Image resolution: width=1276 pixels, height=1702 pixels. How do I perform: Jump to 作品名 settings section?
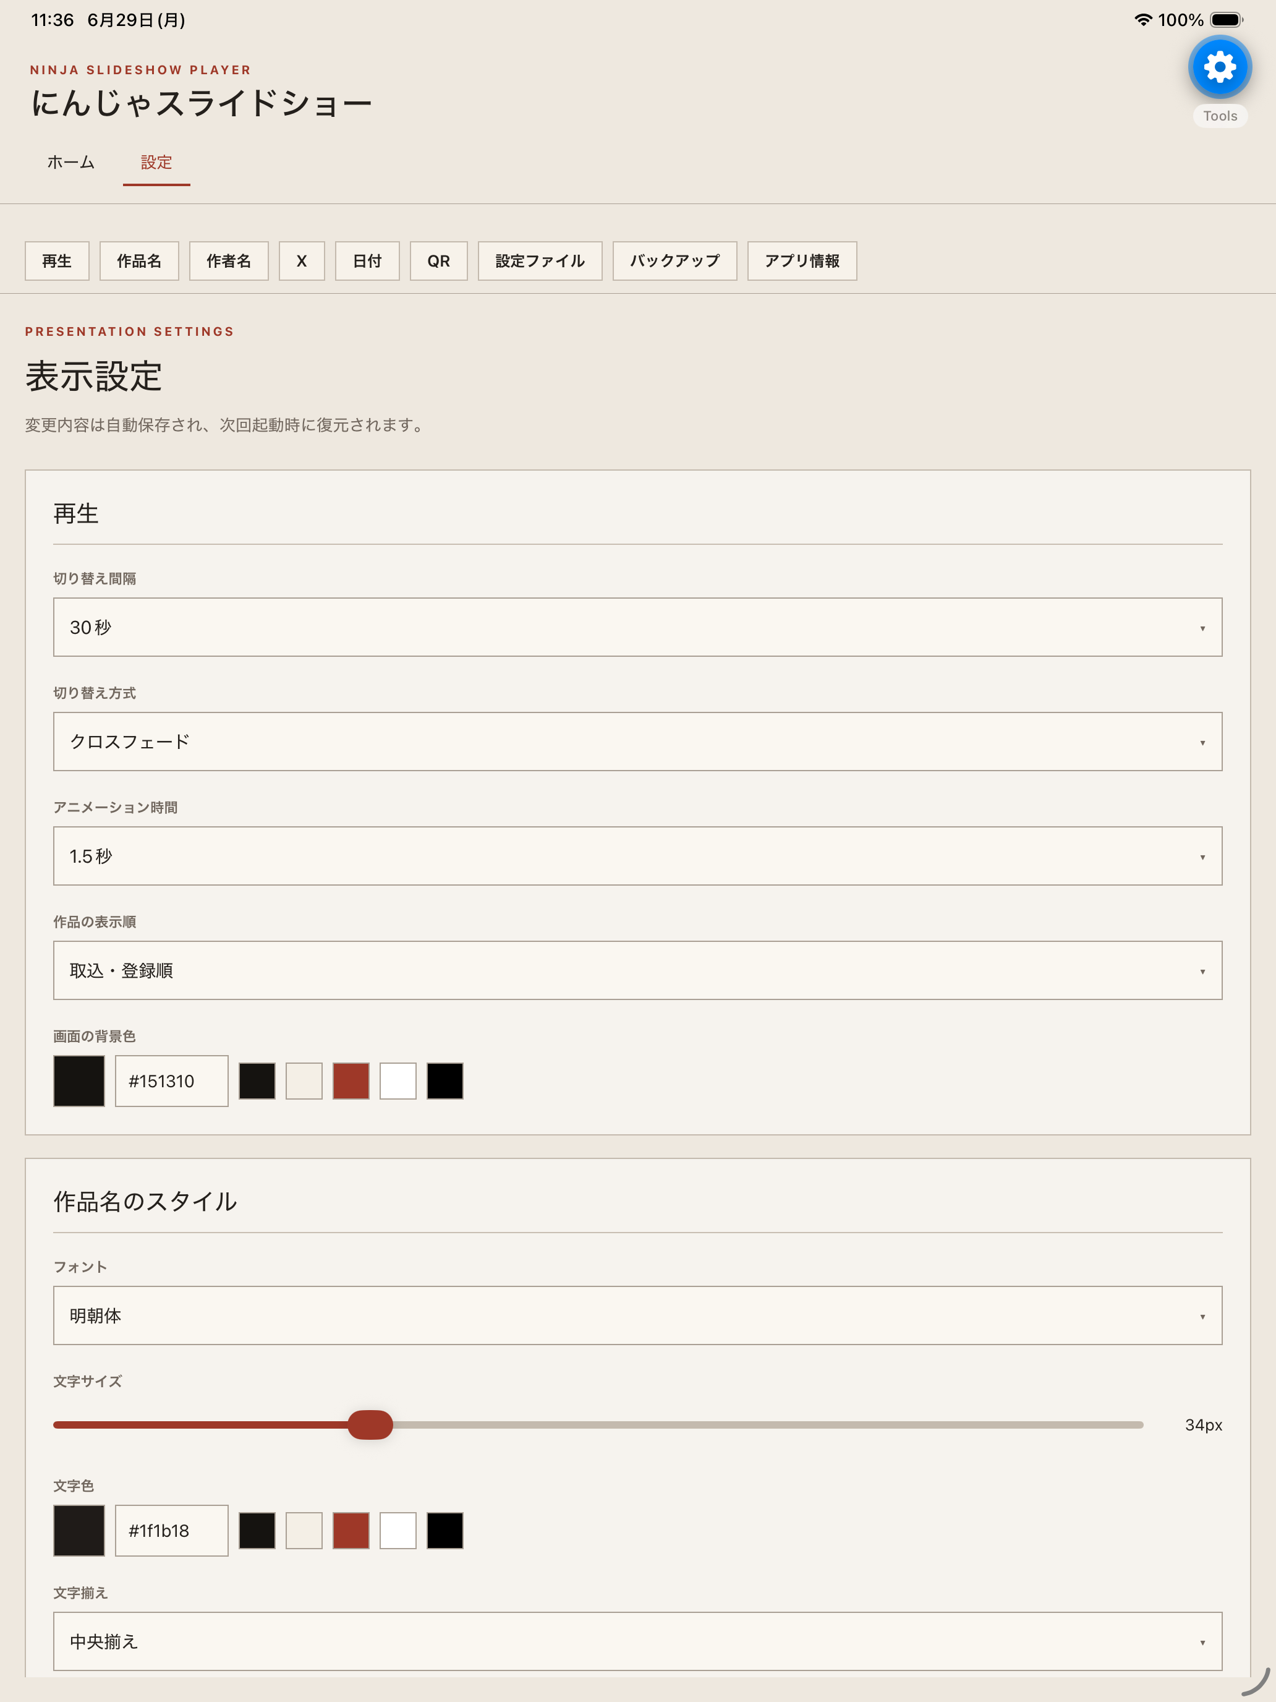click(139, 261)
